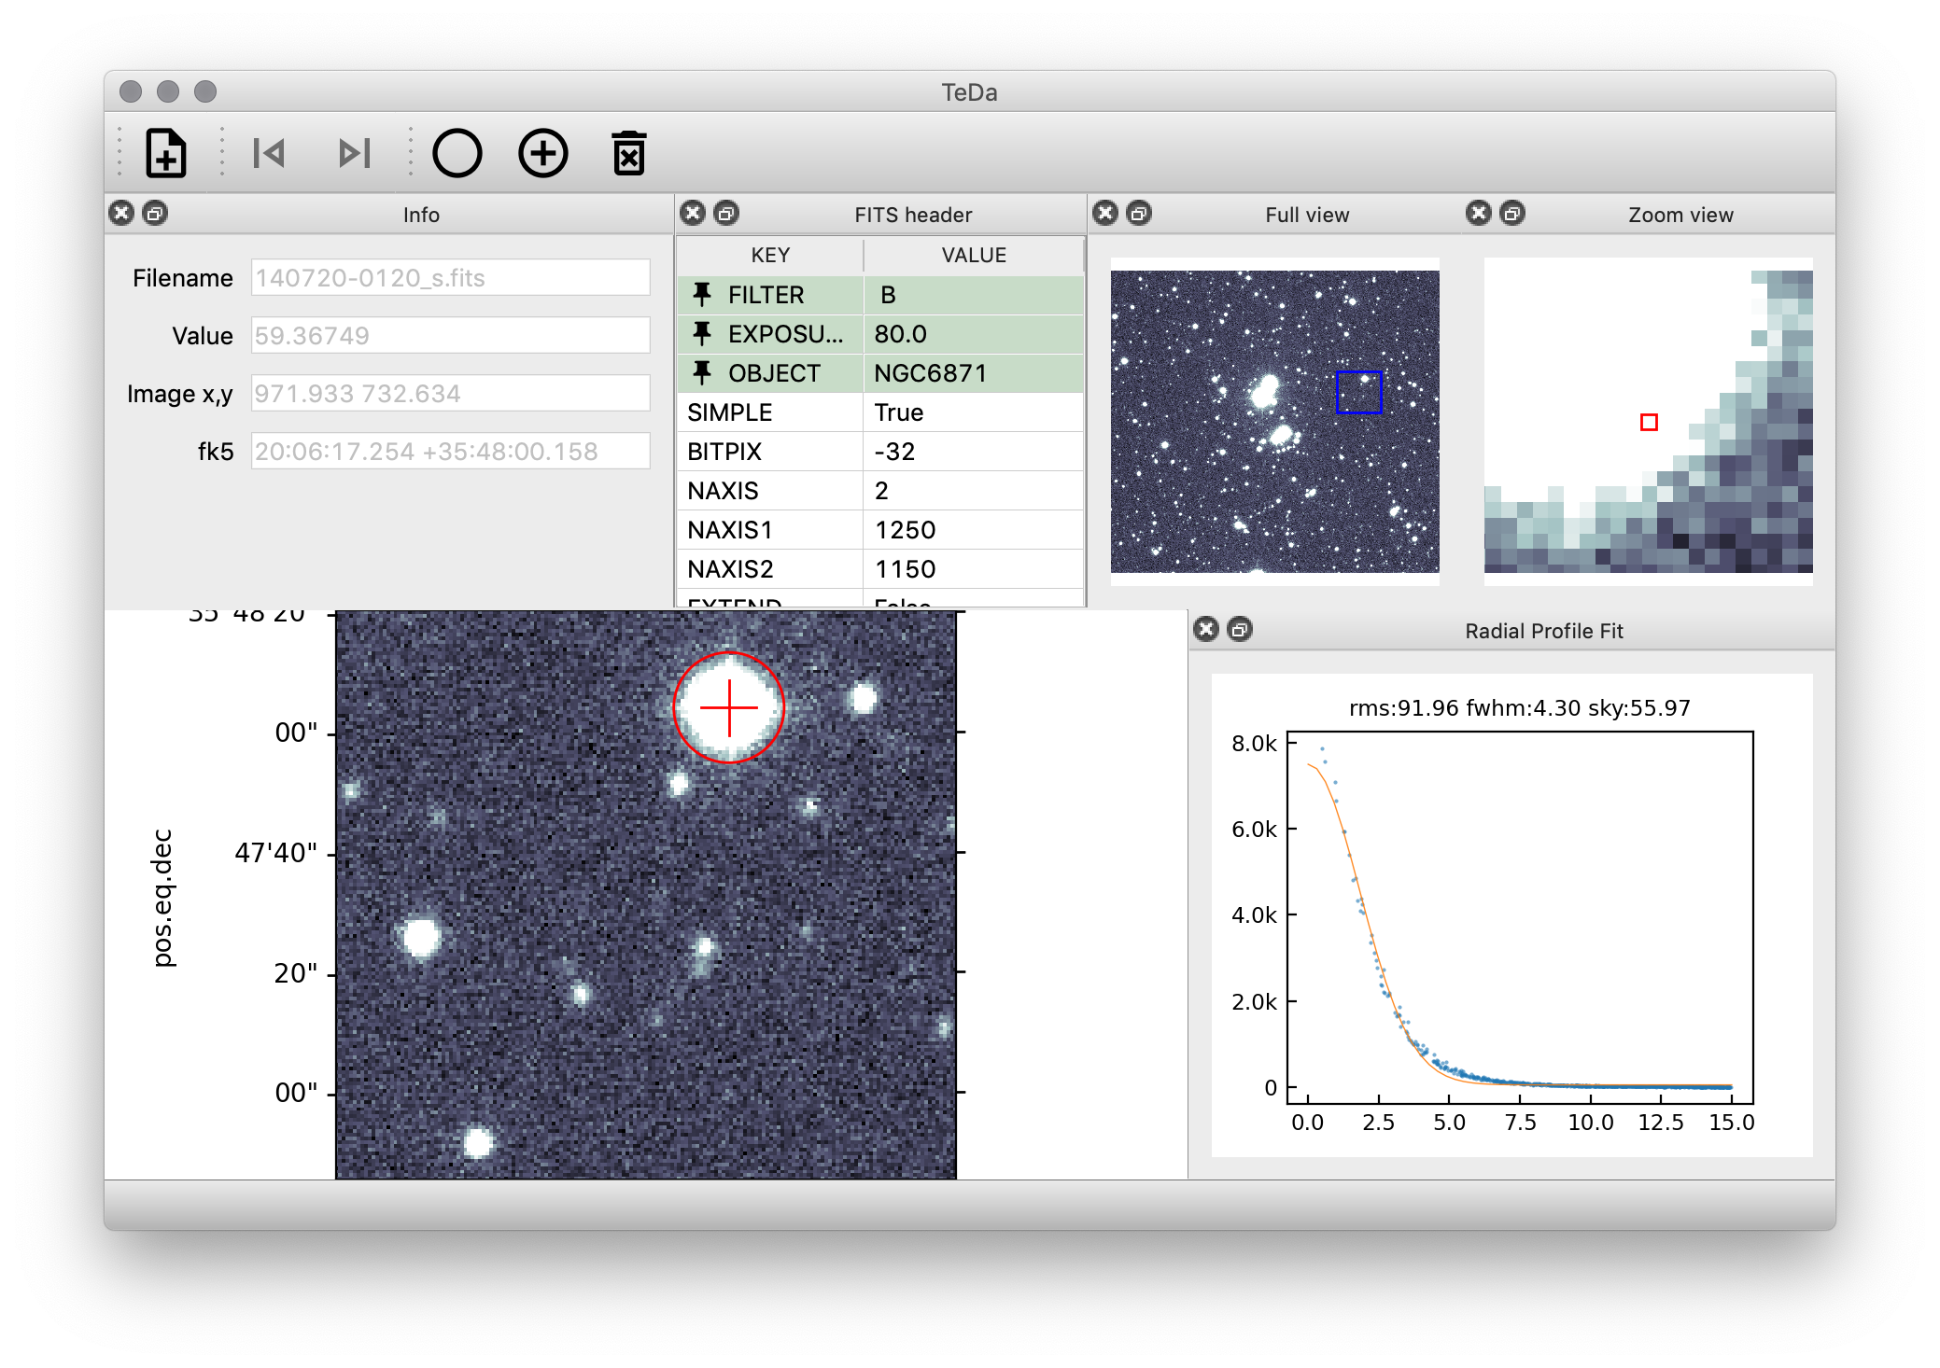Click the blue selection box in Full view

(1358, 393)
